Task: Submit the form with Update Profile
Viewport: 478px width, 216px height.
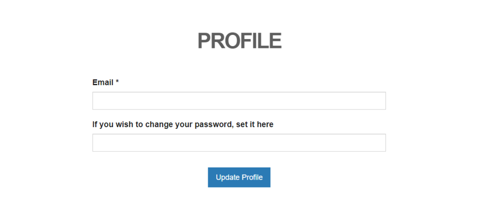Action: tap(239, 177)
